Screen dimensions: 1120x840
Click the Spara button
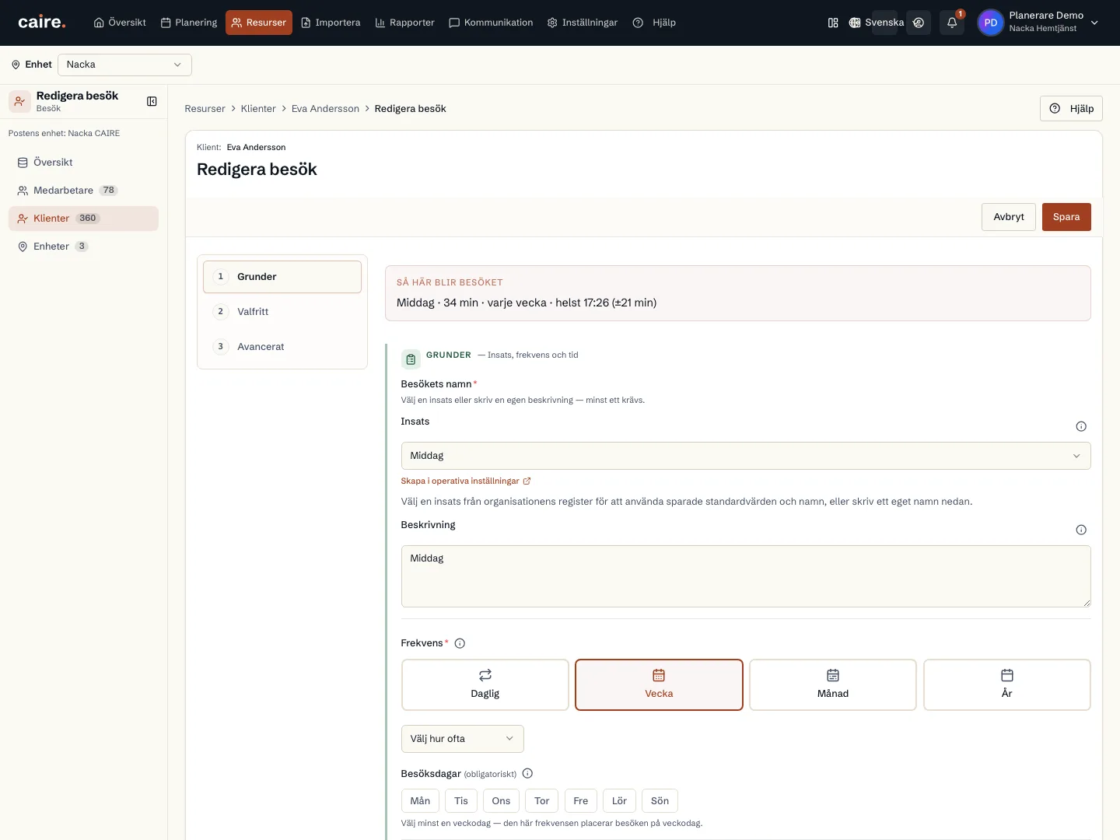1066,217
